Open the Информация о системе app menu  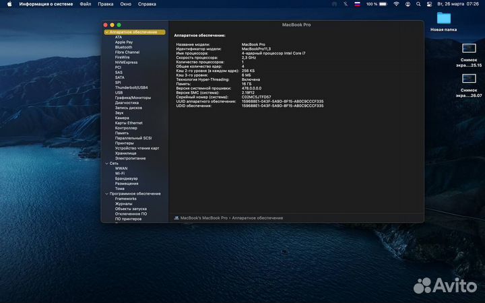46,4
